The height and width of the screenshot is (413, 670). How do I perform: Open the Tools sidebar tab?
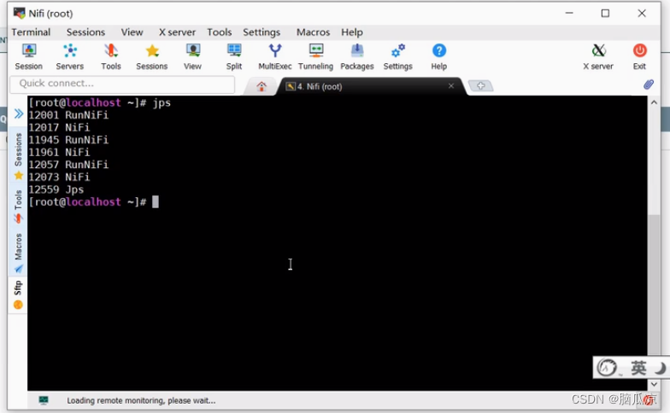[x=19, y=206]
